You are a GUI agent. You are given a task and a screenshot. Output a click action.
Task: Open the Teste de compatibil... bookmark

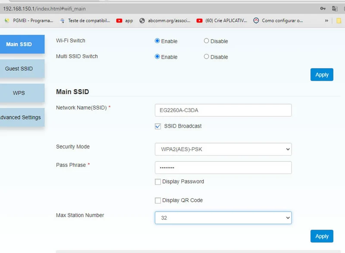pyautogui.click(x=85, y=20)
